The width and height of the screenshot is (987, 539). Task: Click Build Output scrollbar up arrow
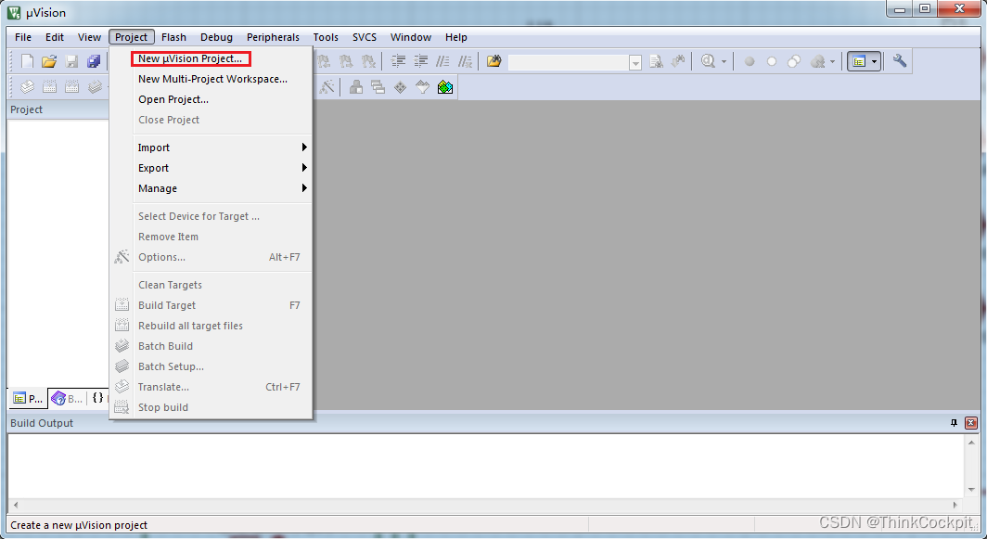tap(971, 443)
